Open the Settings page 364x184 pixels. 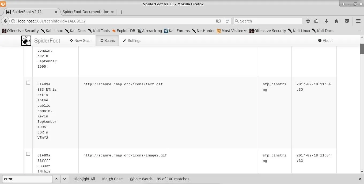click(x=132, y=41)
